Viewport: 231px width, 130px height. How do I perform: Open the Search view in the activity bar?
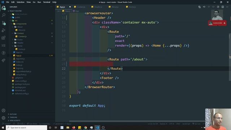pyautogui.click(x=4, y=15)
